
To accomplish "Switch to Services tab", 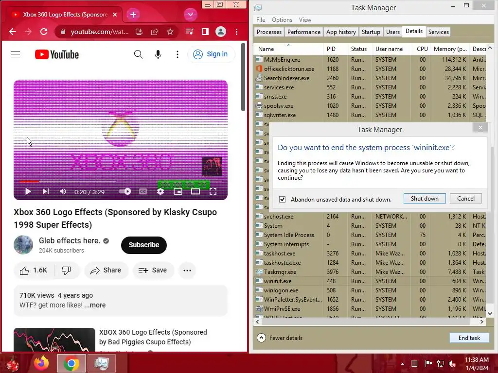I will [x=438, y=32].
